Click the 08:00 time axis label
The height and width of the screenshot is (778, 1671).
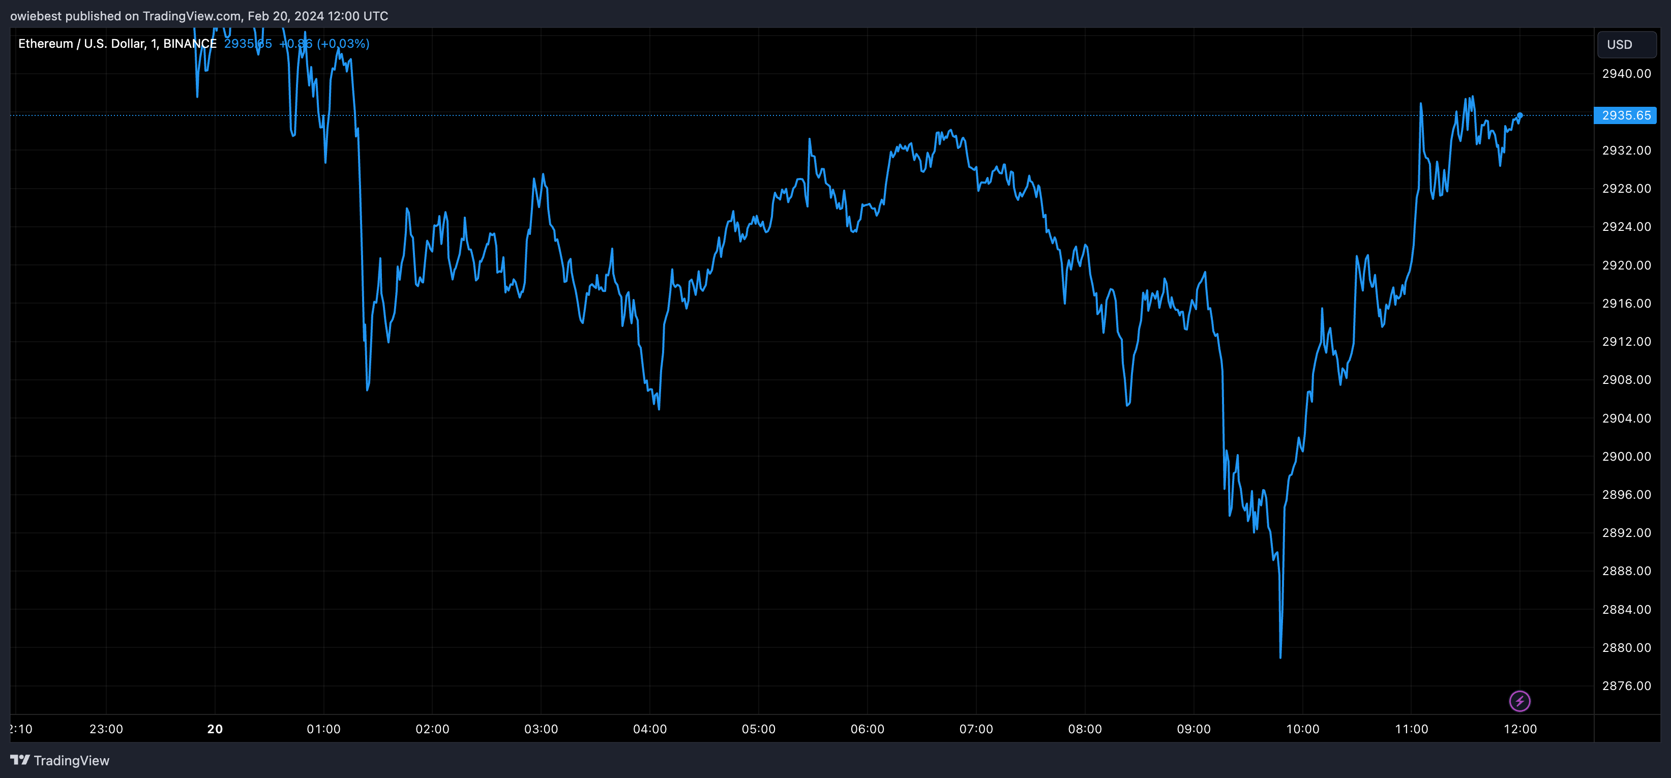[x=1085, y=729]
